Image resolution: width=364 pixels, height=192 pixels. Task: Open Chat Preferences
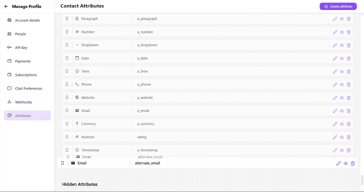pos(27,89)
